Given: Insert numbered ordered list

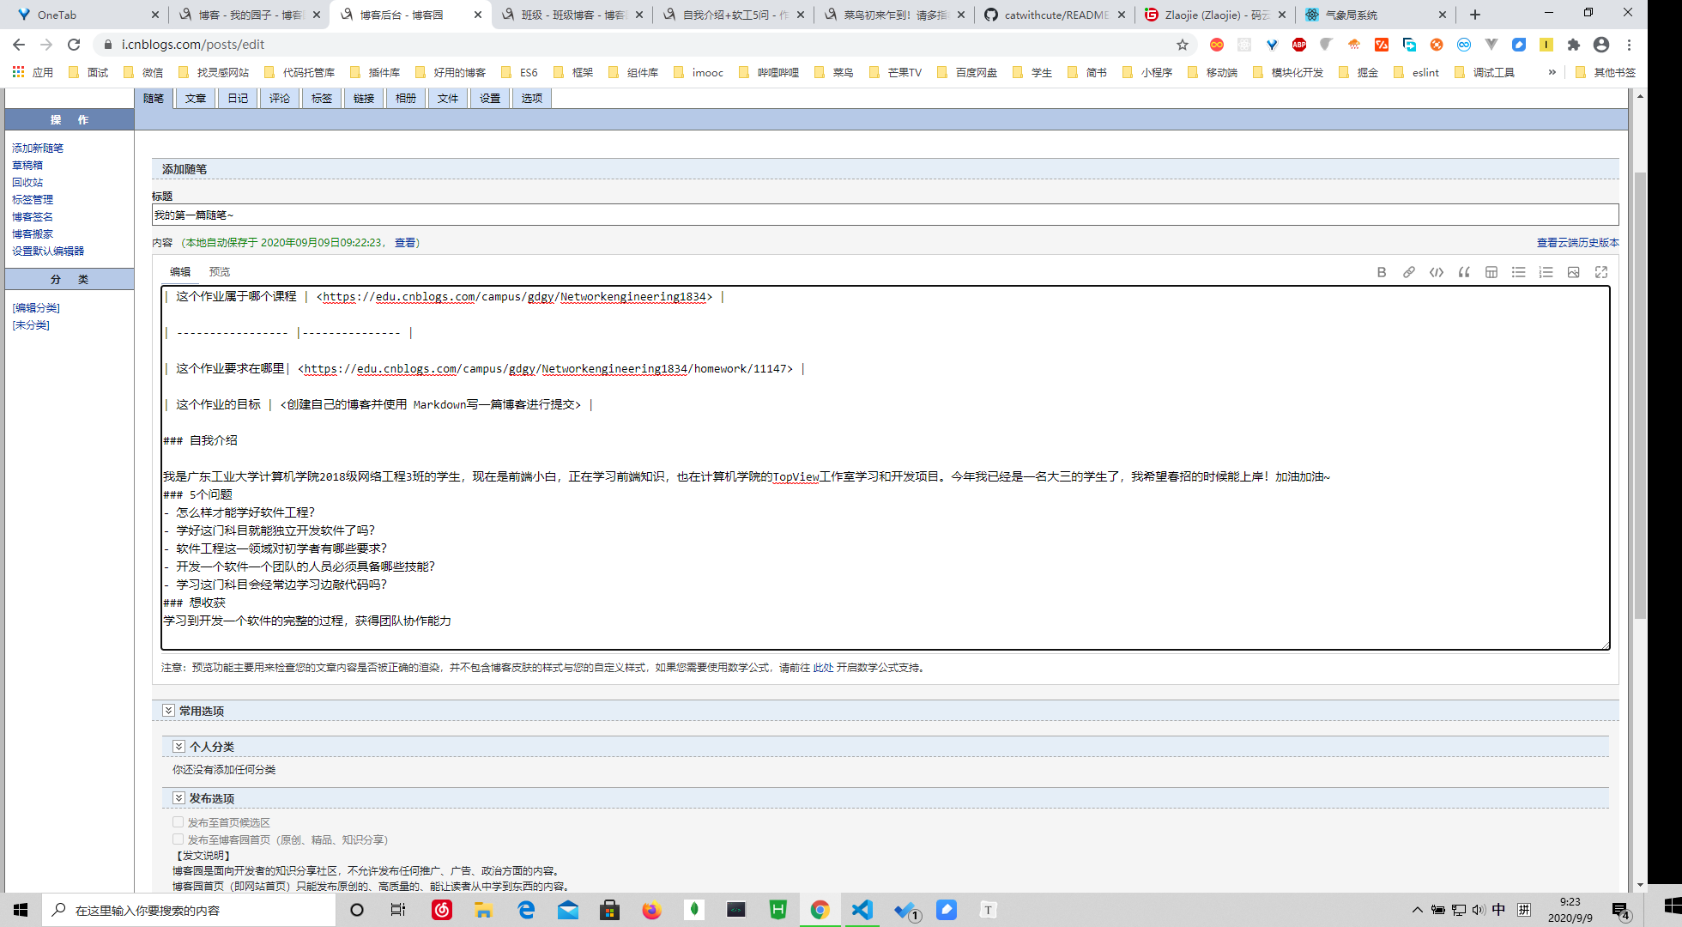Looking at the screenshot, I should [x=1546, y=272].
